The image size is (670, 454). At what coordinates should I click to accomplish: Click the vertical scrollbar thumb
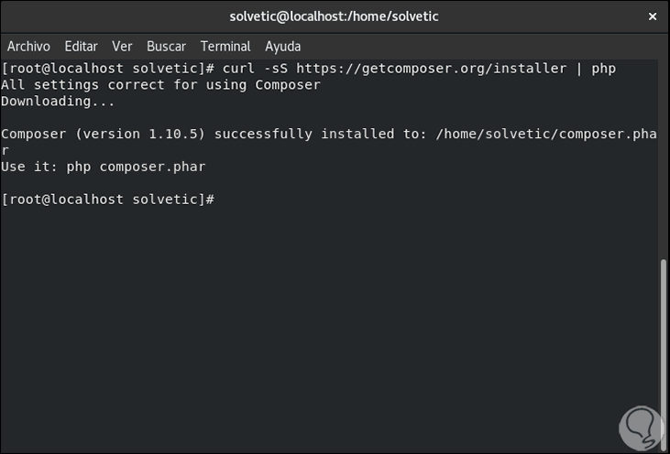tap(665, 352)
